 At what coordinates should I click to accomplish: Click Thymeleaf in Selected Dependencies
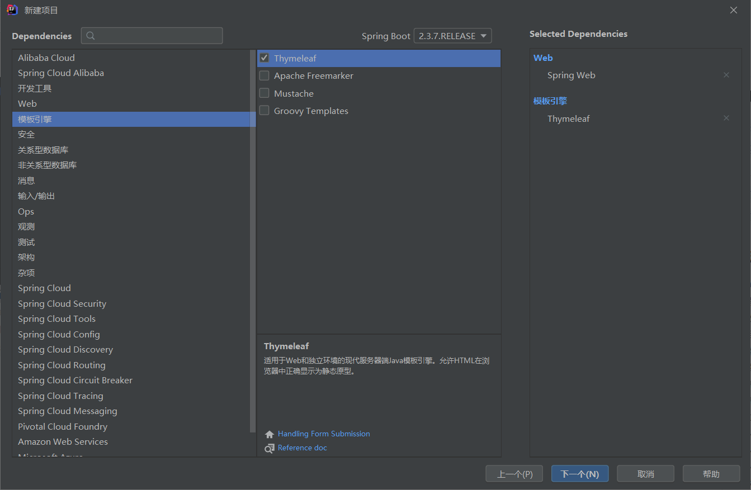(x=568, y=118)
